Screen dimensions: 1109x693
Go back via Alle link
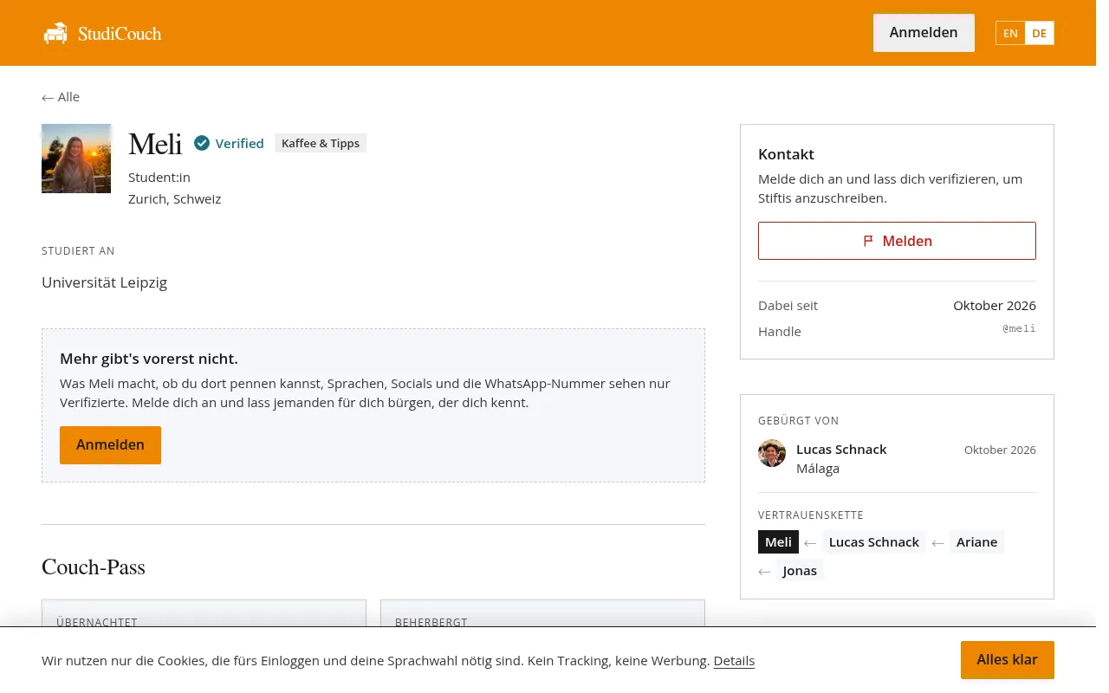click(x=61, y=97)
